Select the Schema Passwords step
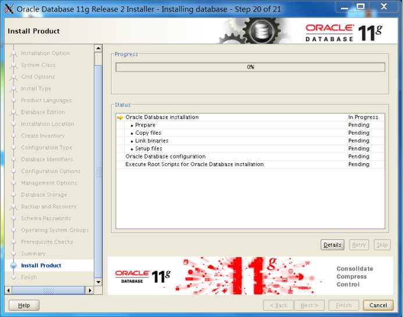 tap(46, 218)
